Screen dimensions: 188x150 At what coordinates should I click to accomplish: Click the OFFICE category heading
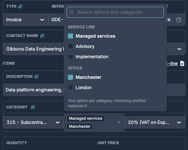coord(75,68)
